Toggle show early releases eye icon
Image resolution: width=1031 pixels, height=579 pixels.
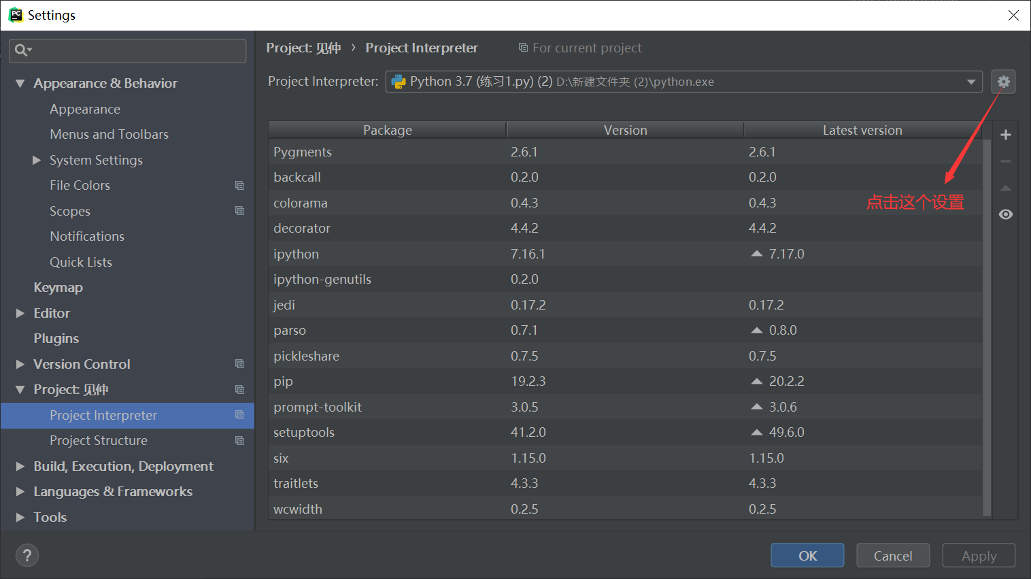1006,214
